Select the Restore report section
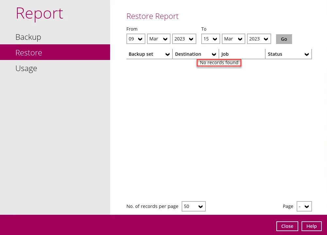The height and width of the screenshot is (235, 327). coord(29,52)
